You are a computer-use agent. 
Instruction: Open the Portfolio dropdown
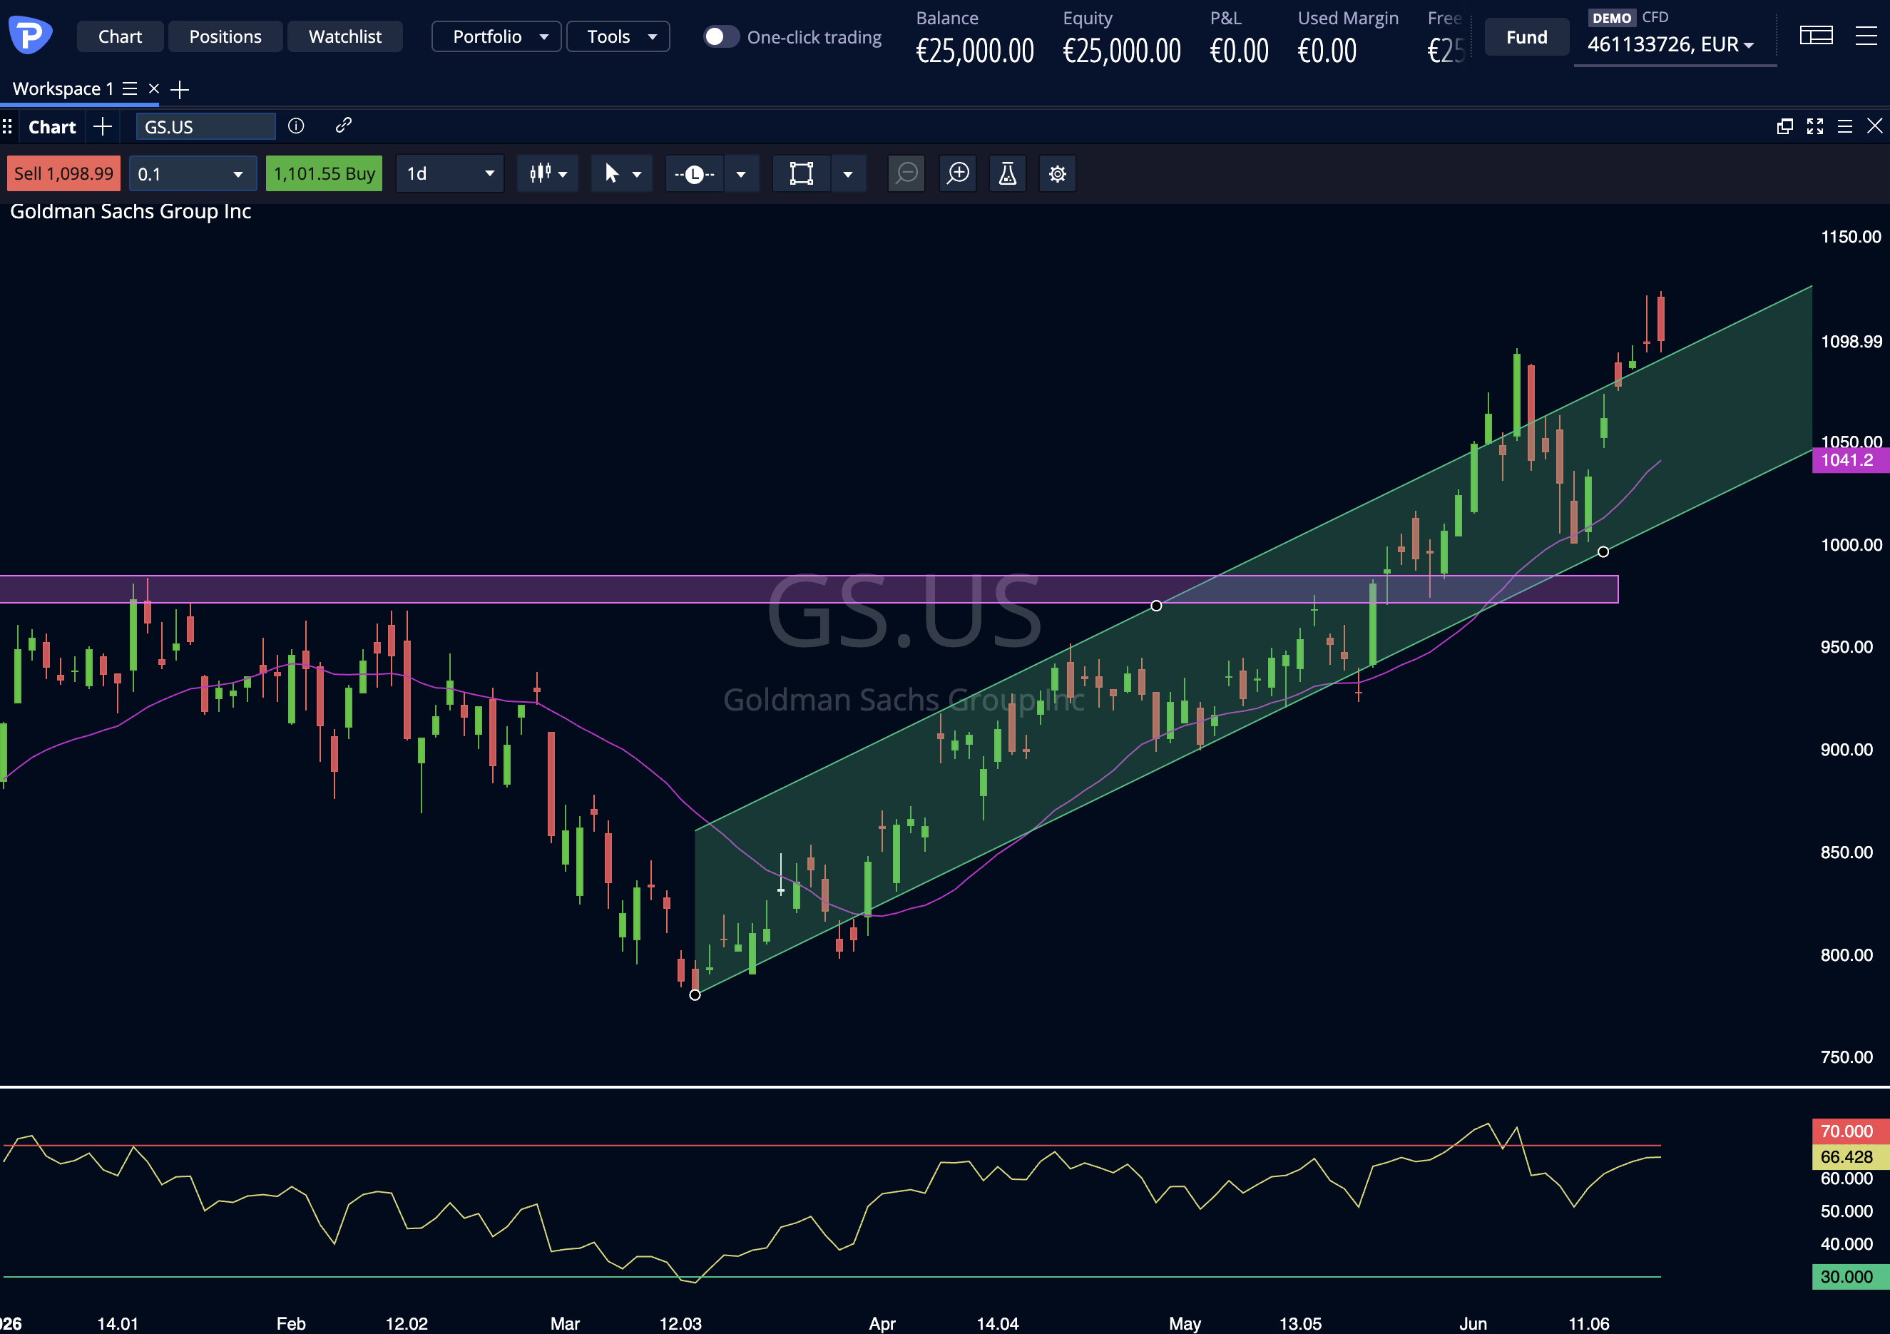496,36
